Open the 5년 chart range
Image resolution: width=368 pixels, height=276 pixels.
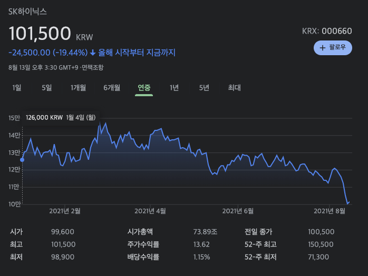pos(204,88)
